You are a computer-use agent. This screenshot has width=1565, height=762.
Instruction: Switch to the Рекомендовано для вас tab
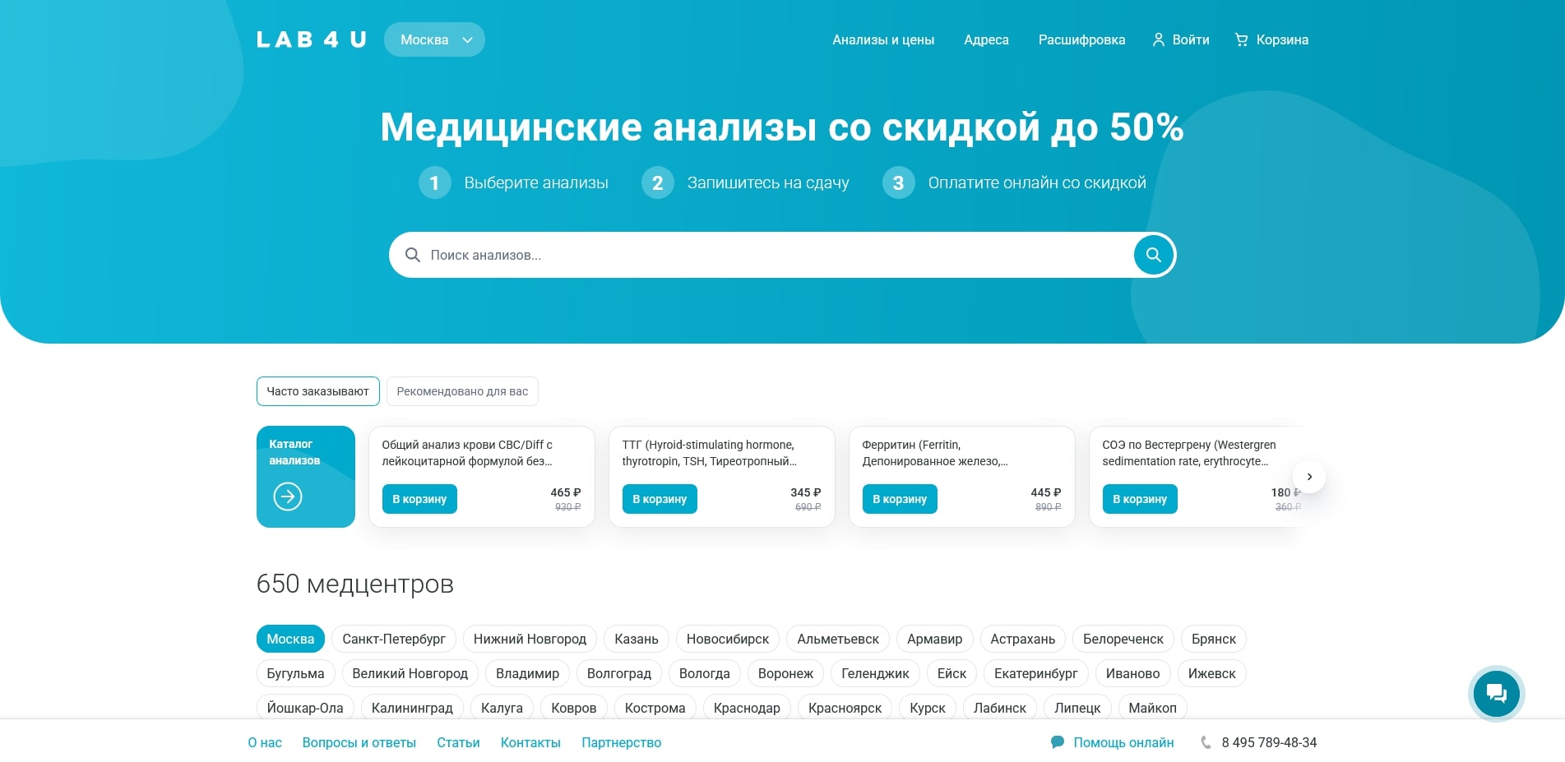click(x=462, y=390)
